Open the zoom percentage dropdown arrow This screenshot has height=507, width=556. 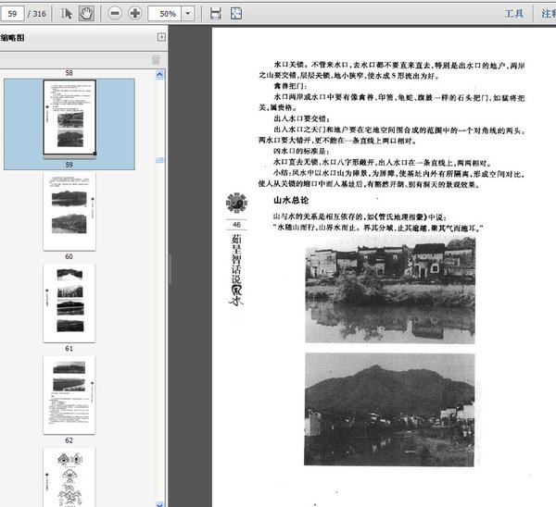pyautogui.click(x=188, y=14)
